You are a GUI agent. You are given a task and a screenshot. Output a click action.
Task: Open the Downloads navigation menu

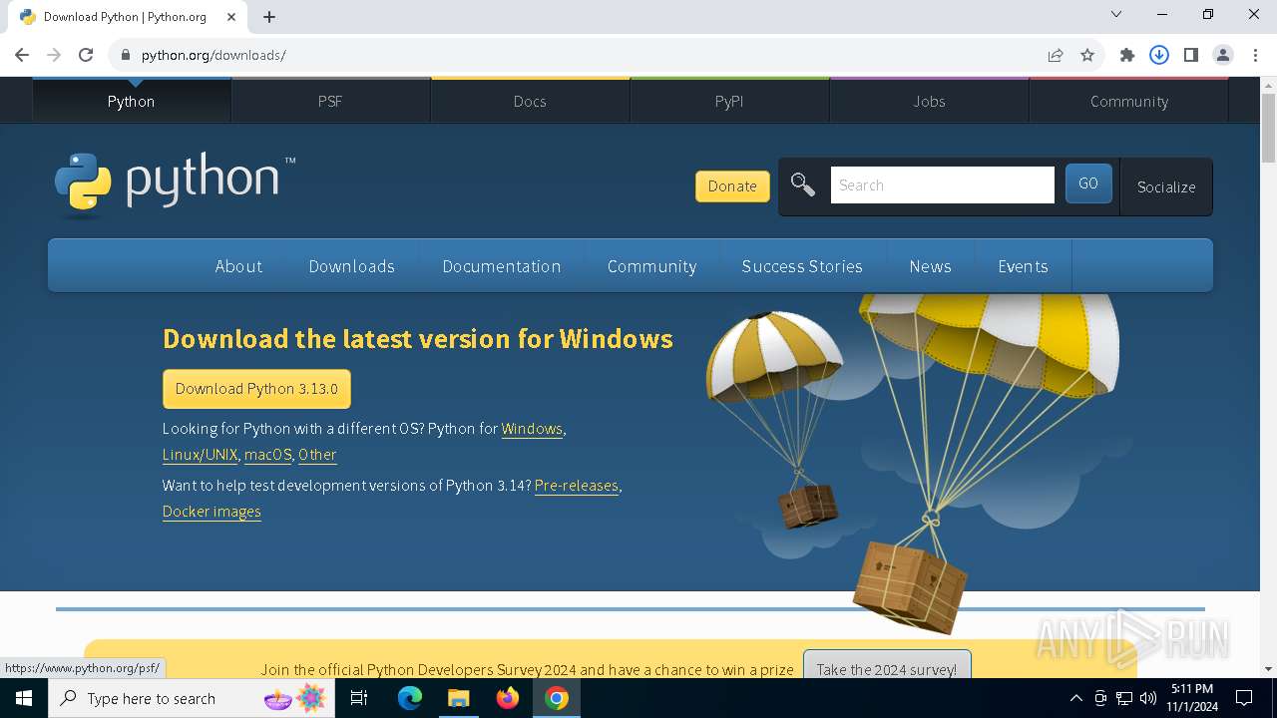tap(352, 266)
